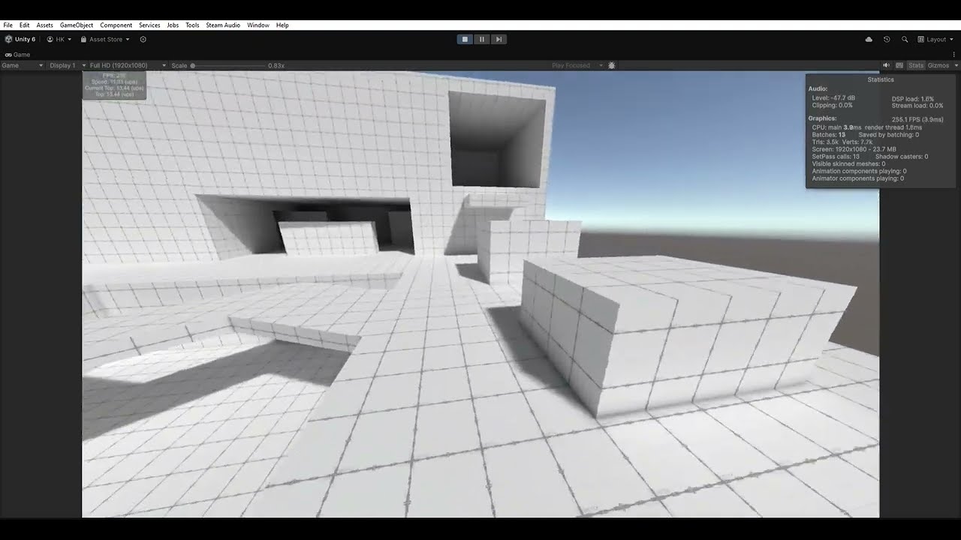Toggle the keyboard shortcuts icon
This screenshot has width=961, height=540.
899,65
